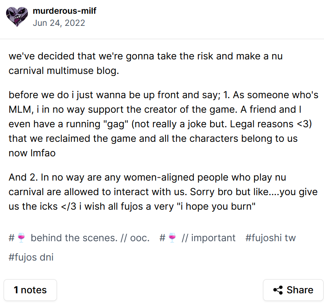This screenshot has height=305, width=324.
Task: Select the #fujoshi tw tag
Action: coord(270,238)
